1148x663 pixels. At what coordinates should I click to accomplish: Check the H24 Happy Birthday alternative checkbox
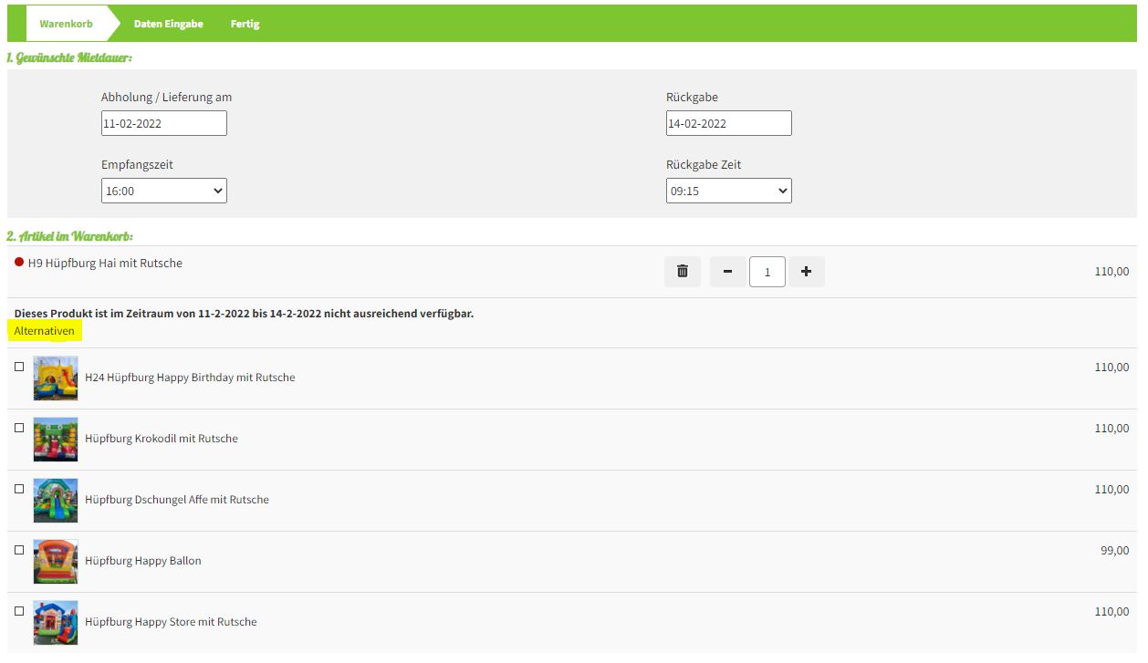click(19, 367)
